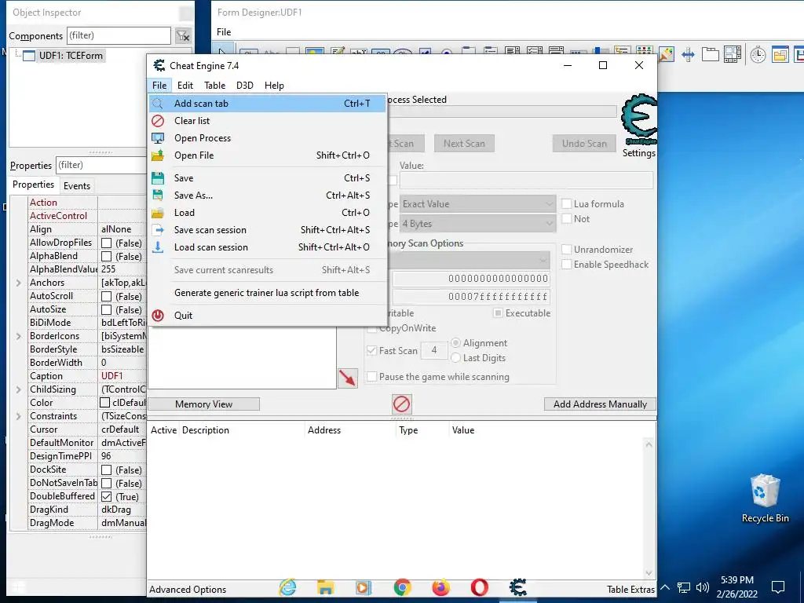Click the Components filter field
This screenshot has height=603, width=804.
(119, 36)
